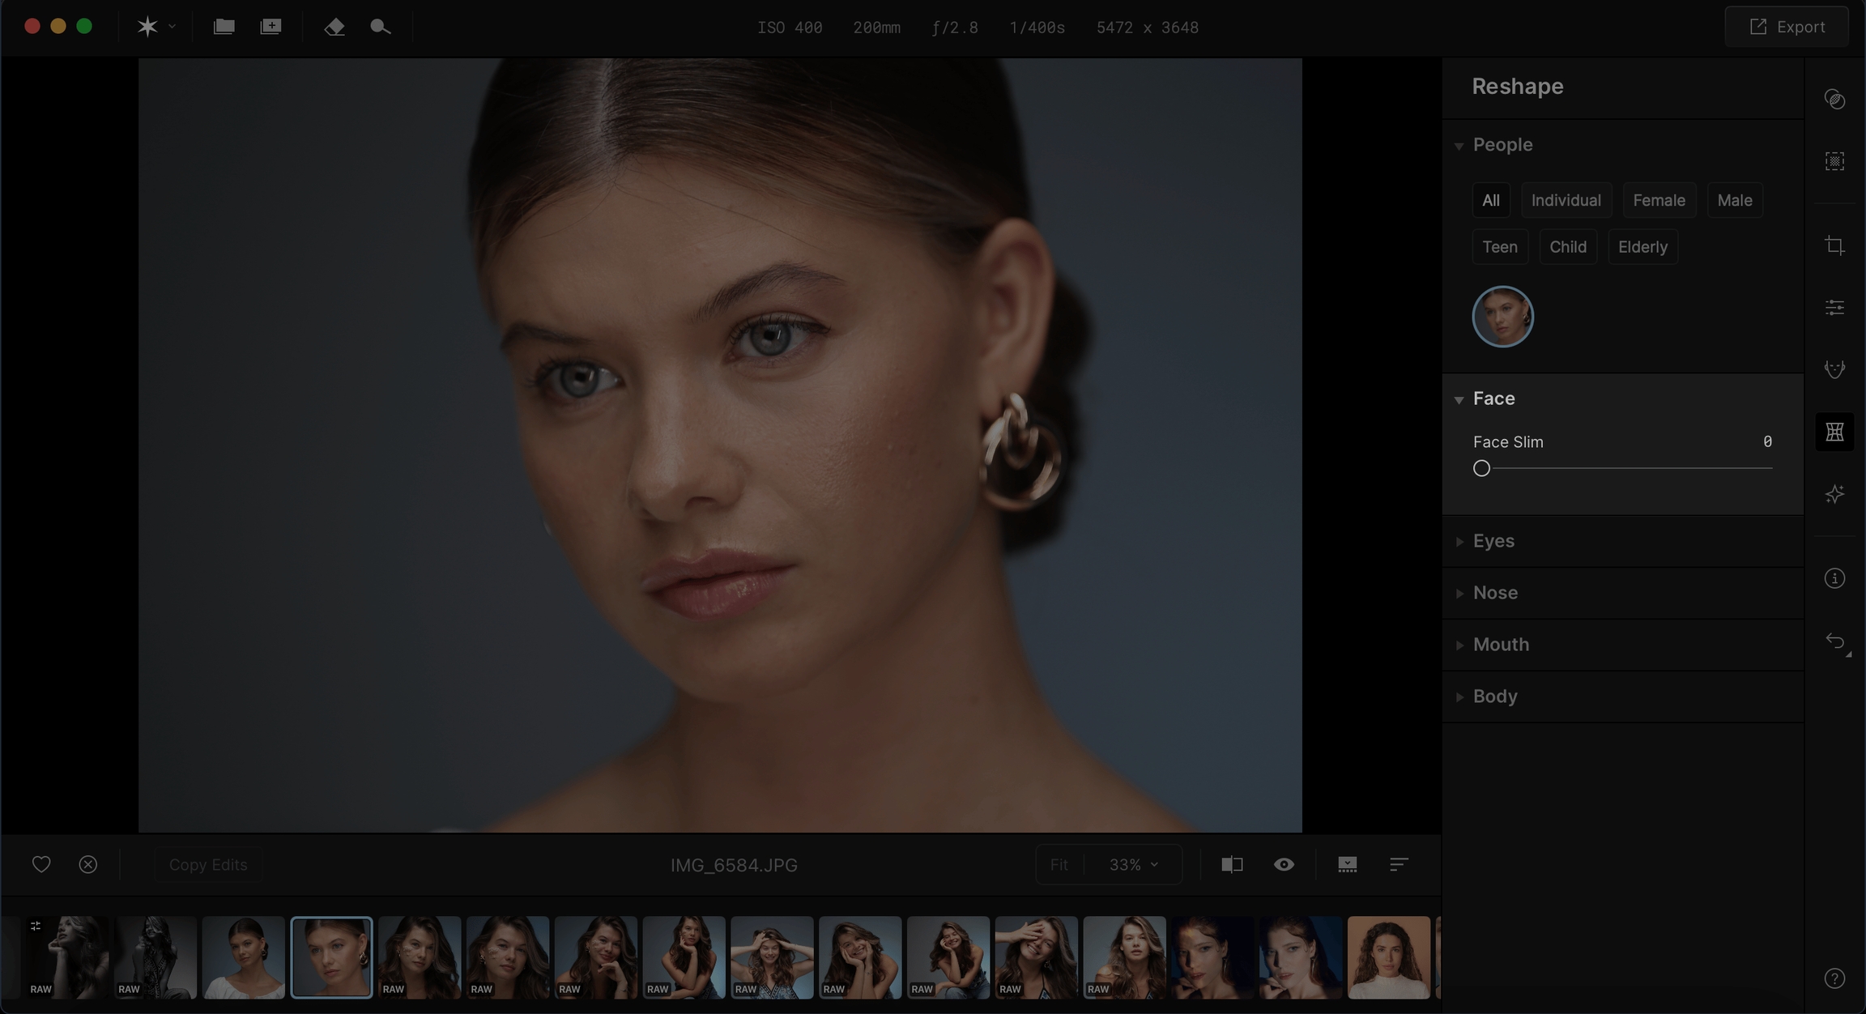Click the Export button
The image size is (1866, 1014).
1787,27
